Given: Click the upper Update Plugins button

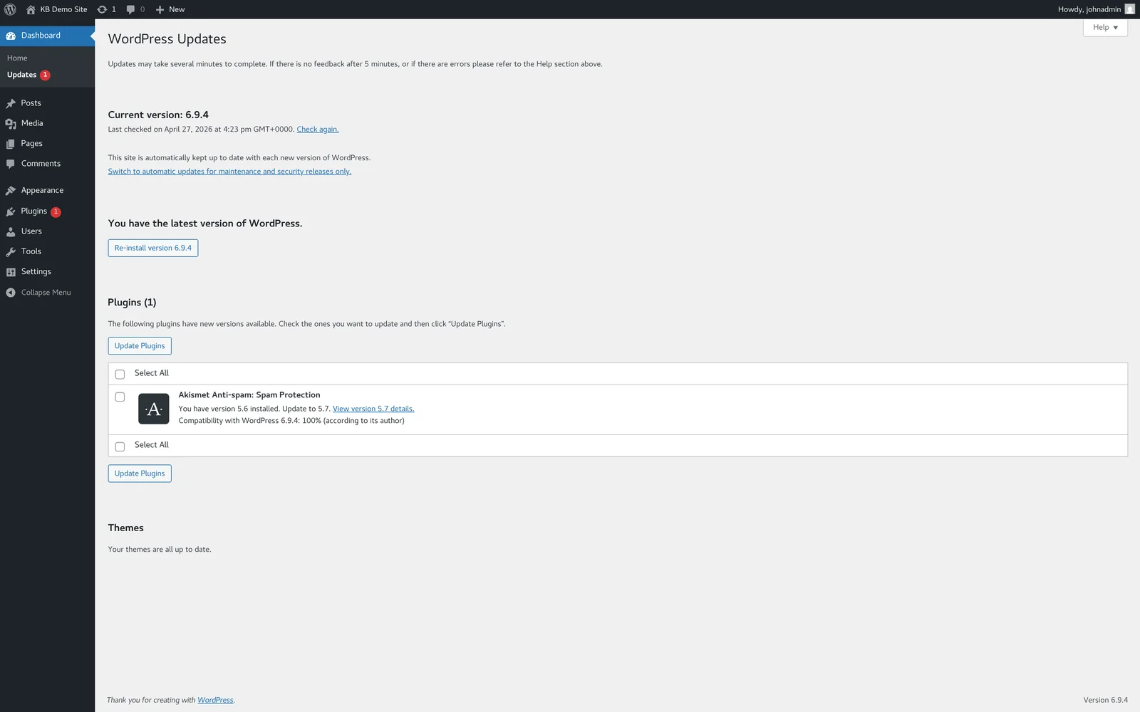Looking at the screenshot, I should (x=140, y=346).
